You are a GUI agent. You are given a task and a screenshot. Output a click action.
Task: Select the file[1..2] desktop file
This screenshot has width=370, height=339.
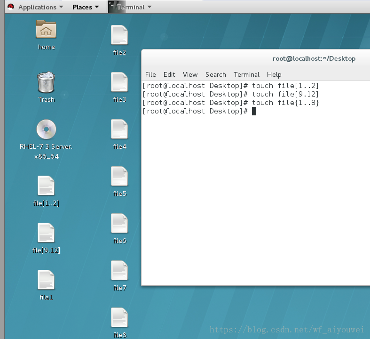point(46,186)
